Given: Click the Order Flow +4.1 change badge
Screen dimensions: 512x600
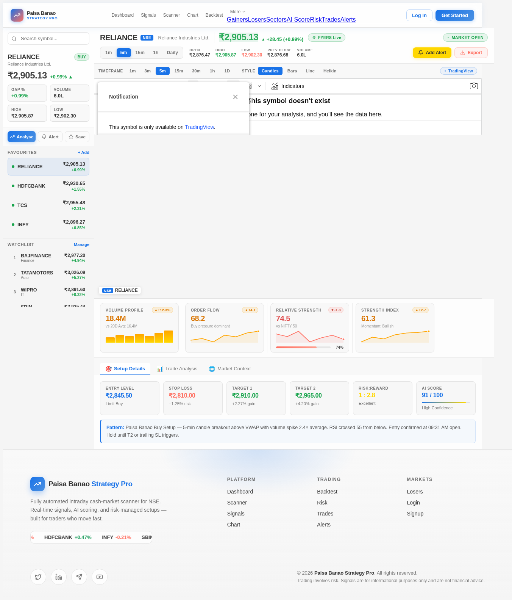Looking at the screenshot, I should 250,310.
